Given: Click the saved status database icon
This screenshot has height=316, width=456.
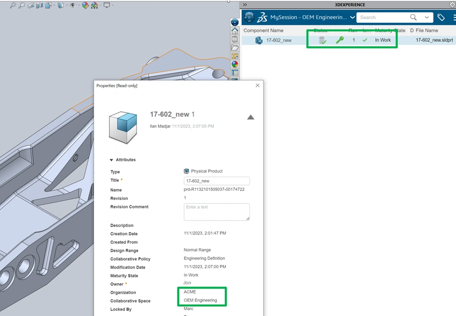Looking at the screenshot, I should [x=322, y=40].
